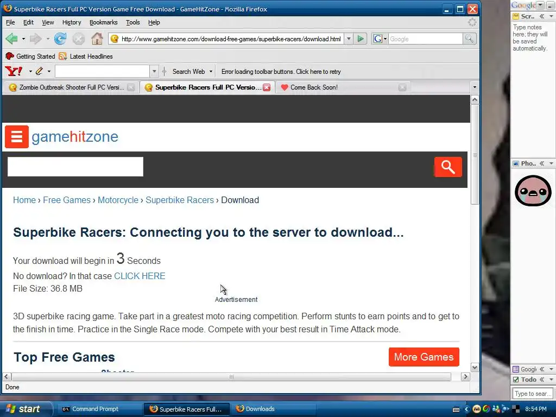Open the Bookmarks menu

(103, 22)
